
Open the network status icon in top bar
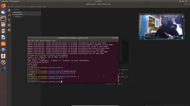pyautogui.click(x=180, y=1)
